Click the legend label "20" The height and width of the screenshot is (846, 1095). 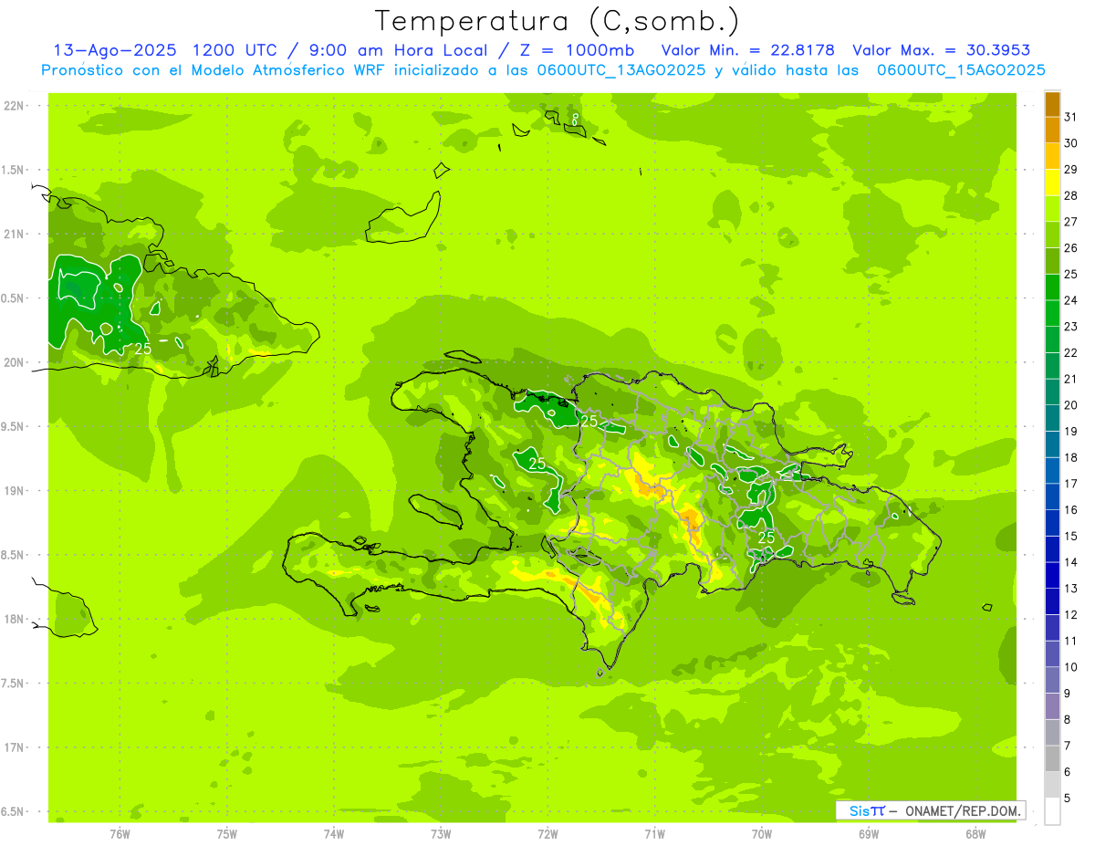coord(1071,405)
